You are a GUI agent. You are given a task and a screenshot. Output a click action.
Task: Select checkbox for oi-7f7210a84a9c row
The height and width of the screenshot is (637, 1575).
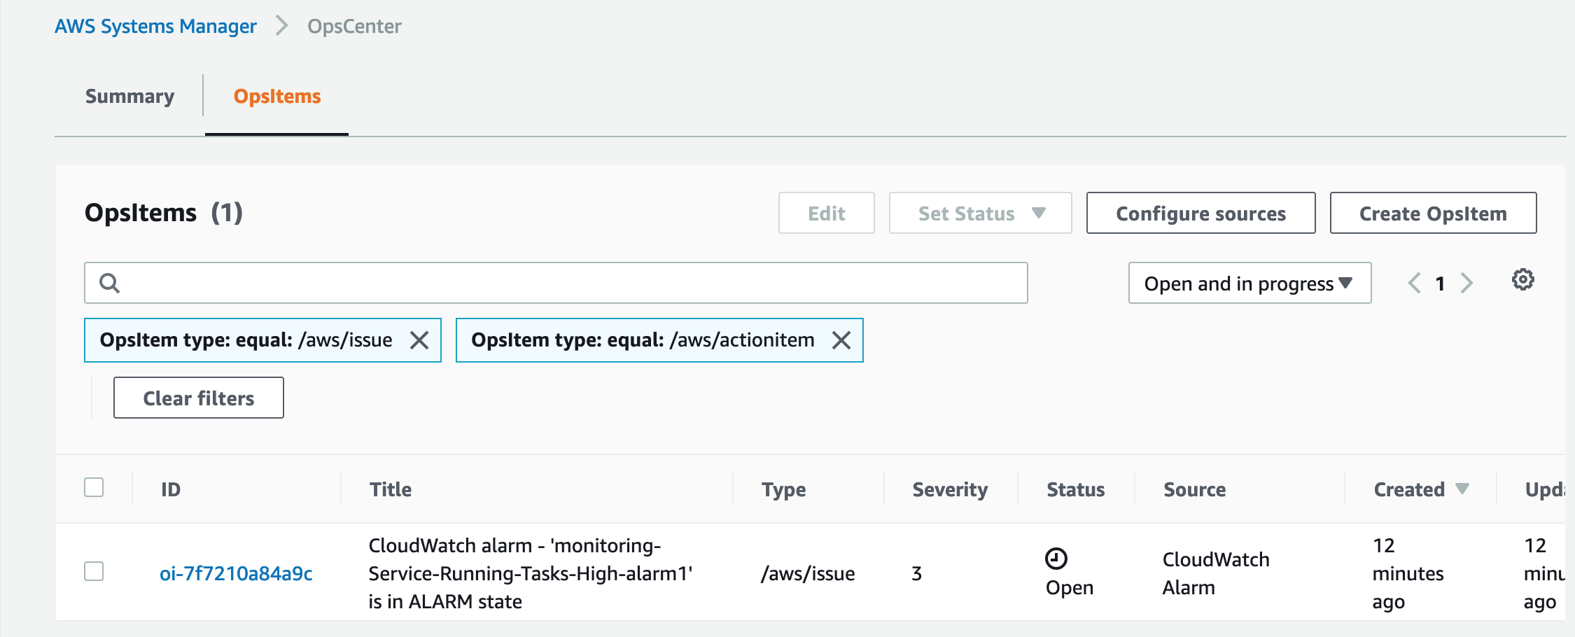[x=94, y=571]
